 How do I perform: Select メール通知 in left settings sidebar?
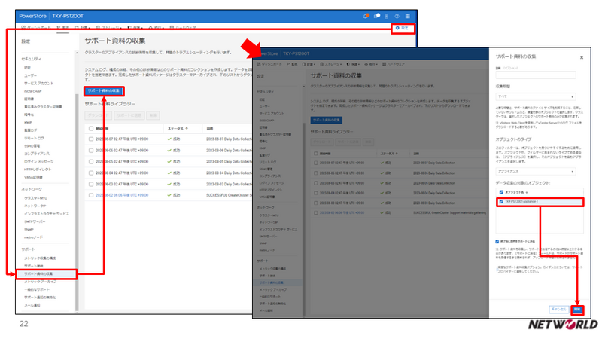(32, 305)
